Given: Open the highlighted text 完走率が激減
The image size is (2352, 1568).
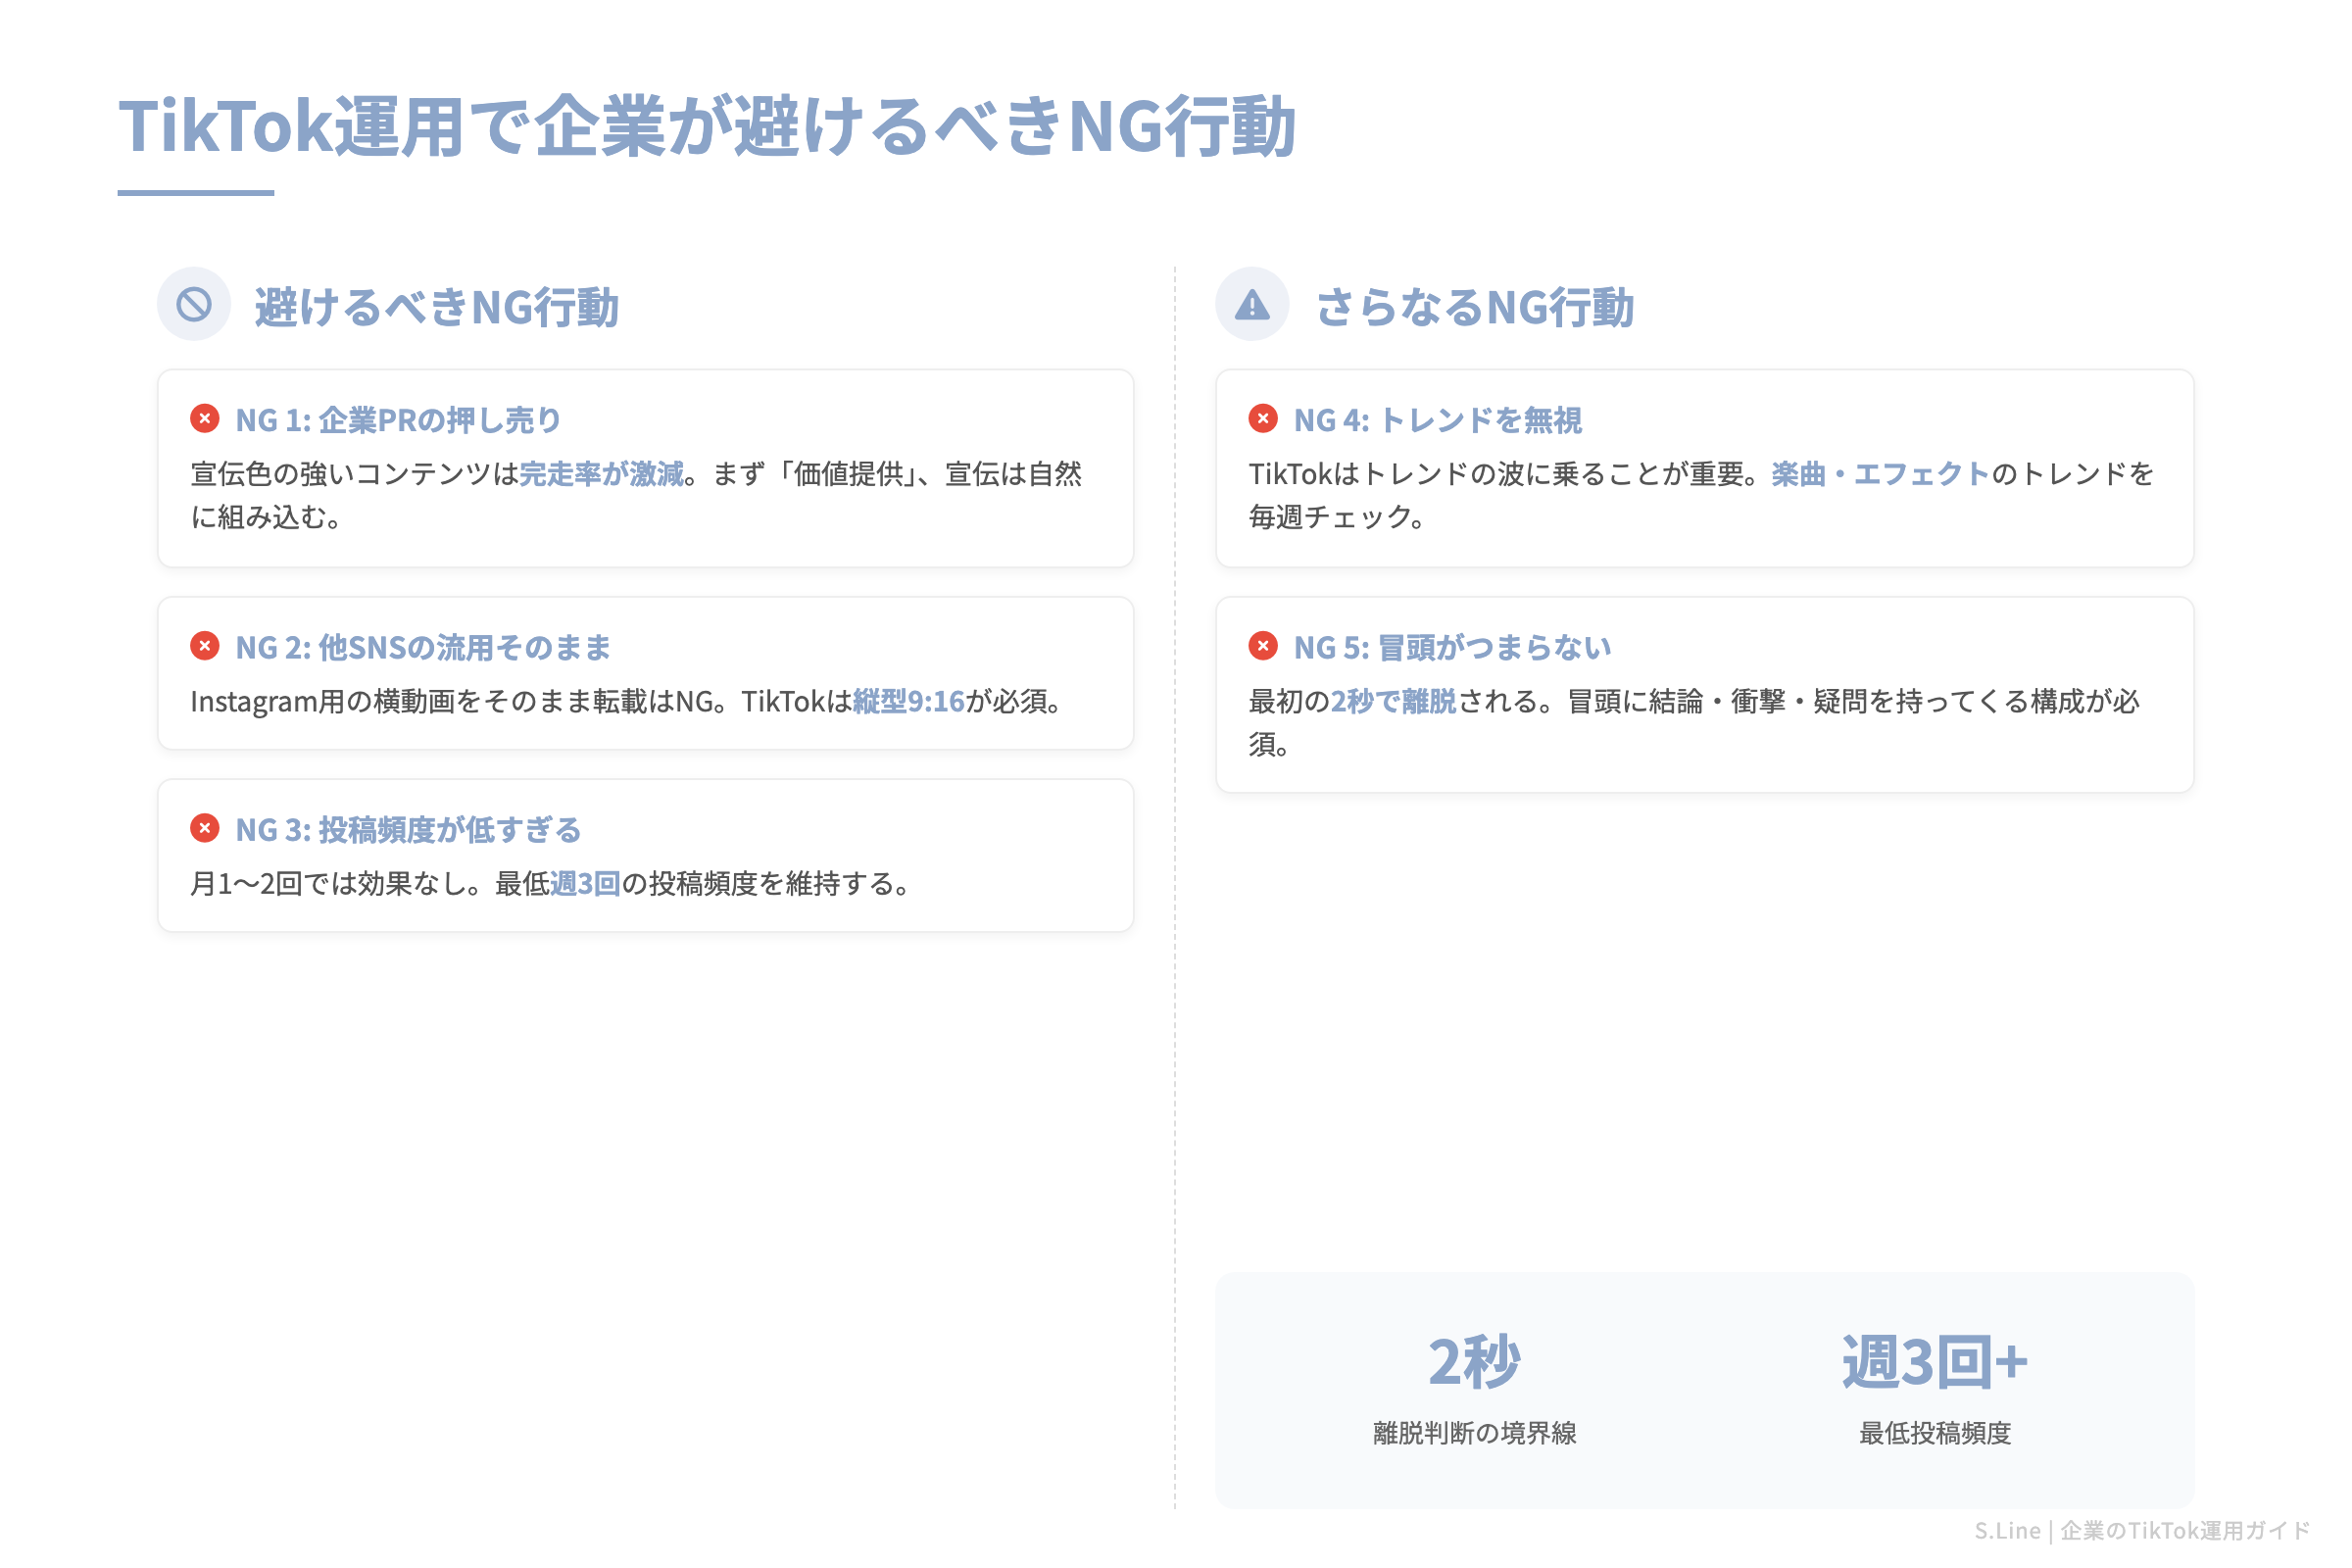Looking at the screenshot, I should click(x=604, y=476).
